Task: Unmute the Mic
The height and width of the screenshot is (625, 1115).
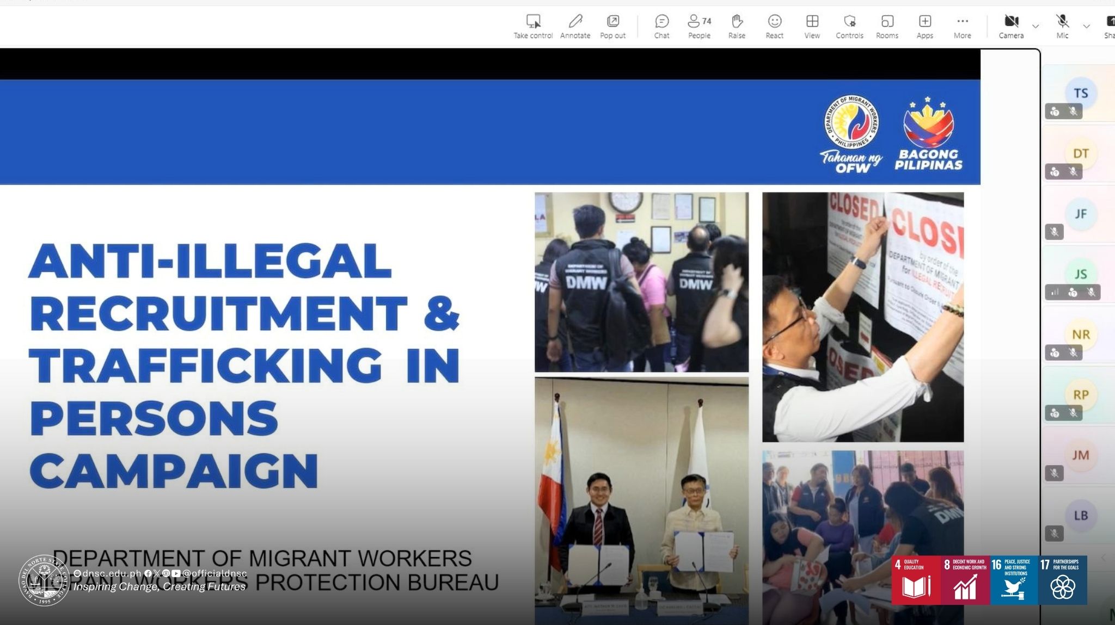Action: click(1062, 27)
